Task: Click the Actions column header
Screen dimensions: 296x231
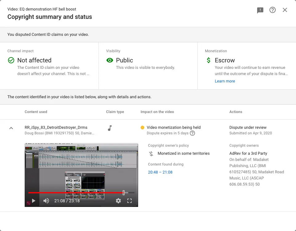Action: [x=236, y=112]
